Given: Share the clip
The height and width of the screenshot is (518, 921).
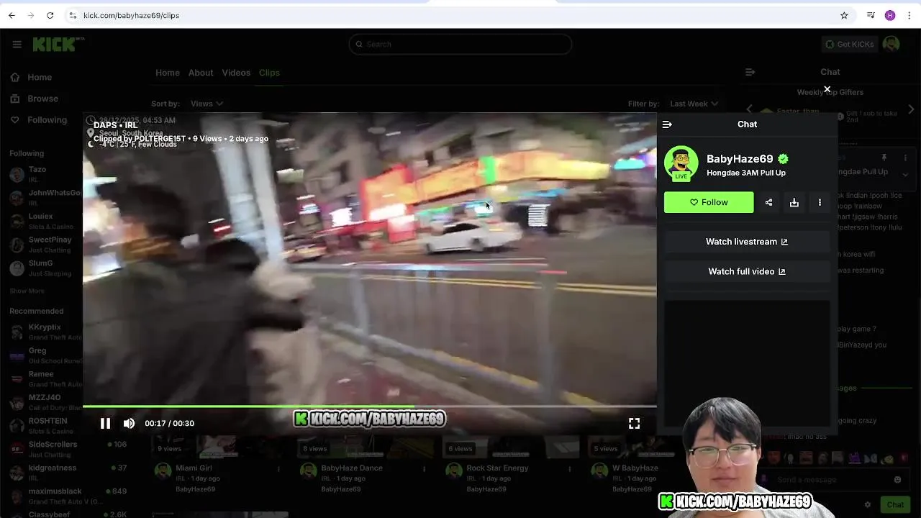Looking at the screenshot, I should coord(768,202).
